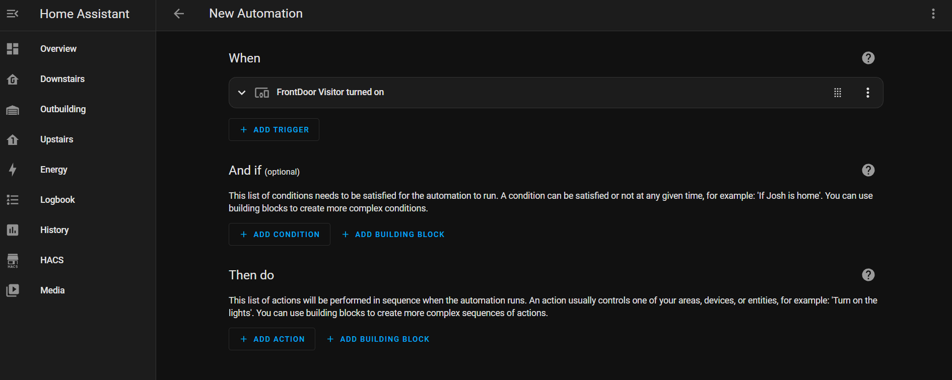Click the HACS store icon
This screenshot has height=380, width=952.
tap(13, 260)
